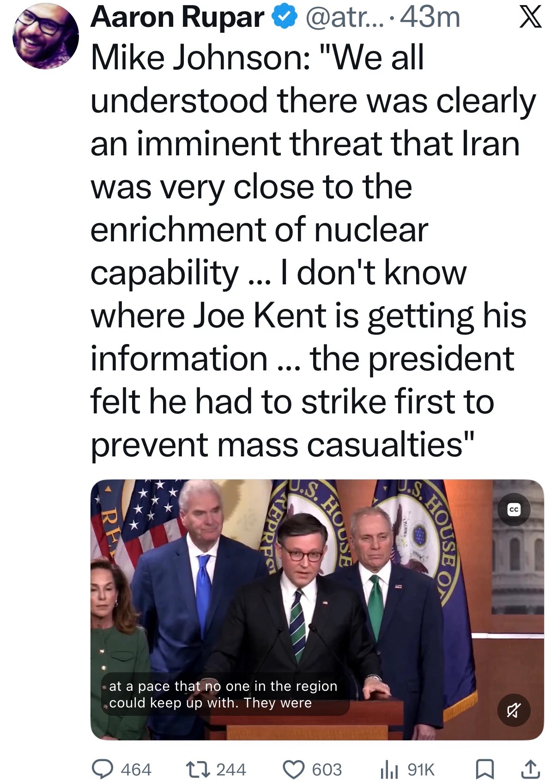Image resolution: width=557 pixels, height=781 pixels.
Task: Click the 91K views count
Action: 421,769
